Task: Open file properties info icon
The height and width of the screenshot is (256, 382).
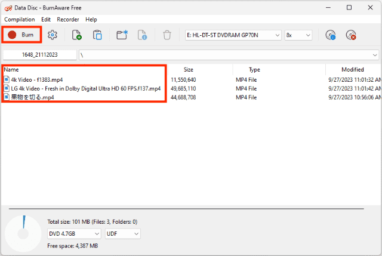Action: coord(143,35)
